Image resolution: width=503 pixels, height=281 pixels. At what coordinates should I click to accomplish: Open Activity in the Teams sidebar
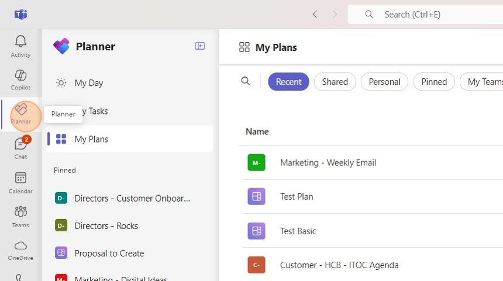point(20,46)
